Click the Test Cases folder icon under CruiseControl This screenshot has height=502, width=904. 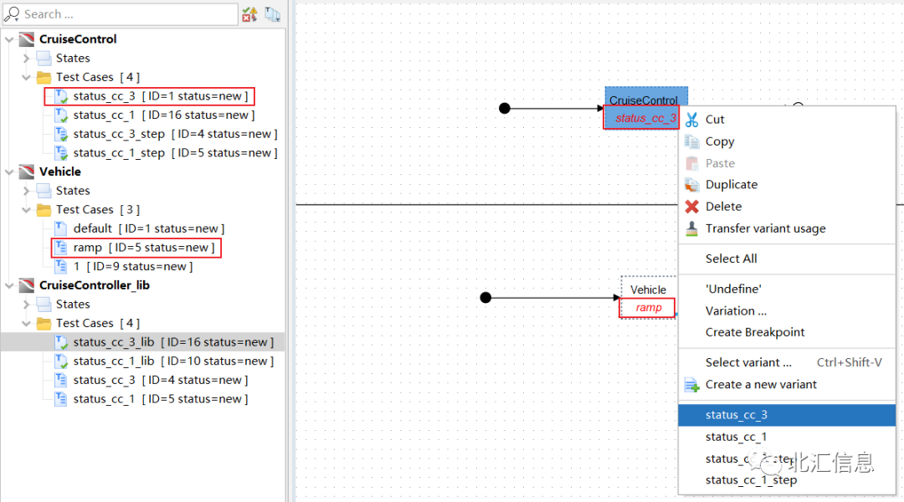pyautogui.click(x=44, y=77)
